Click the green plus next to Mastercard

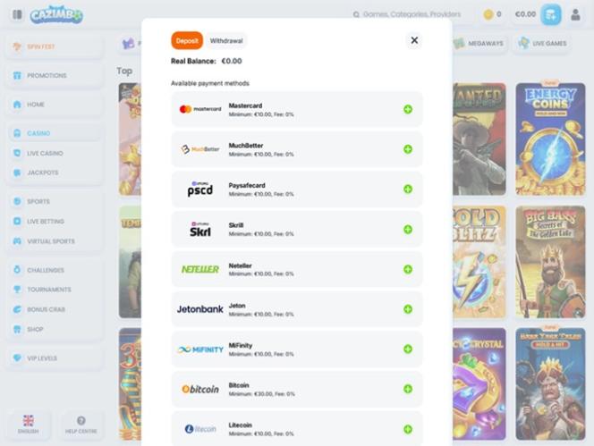408,109
